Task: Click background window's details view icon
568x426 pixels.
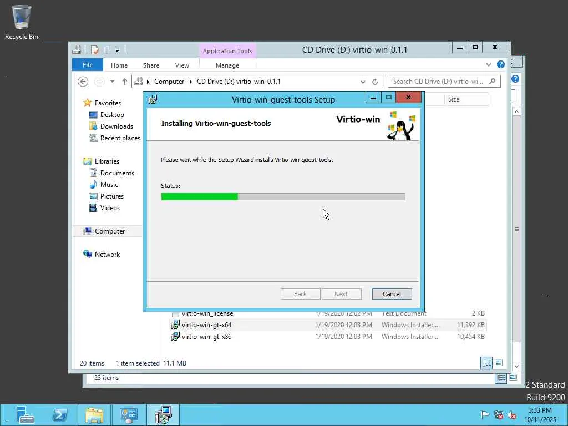Action: point(501,378)
